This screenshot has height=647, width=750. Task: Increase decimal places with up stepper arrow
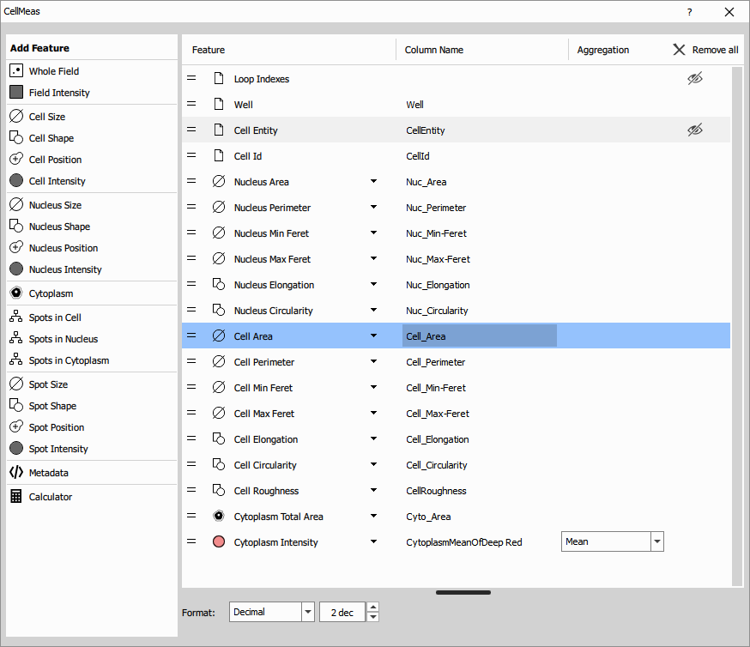click(x=372, y=608)
